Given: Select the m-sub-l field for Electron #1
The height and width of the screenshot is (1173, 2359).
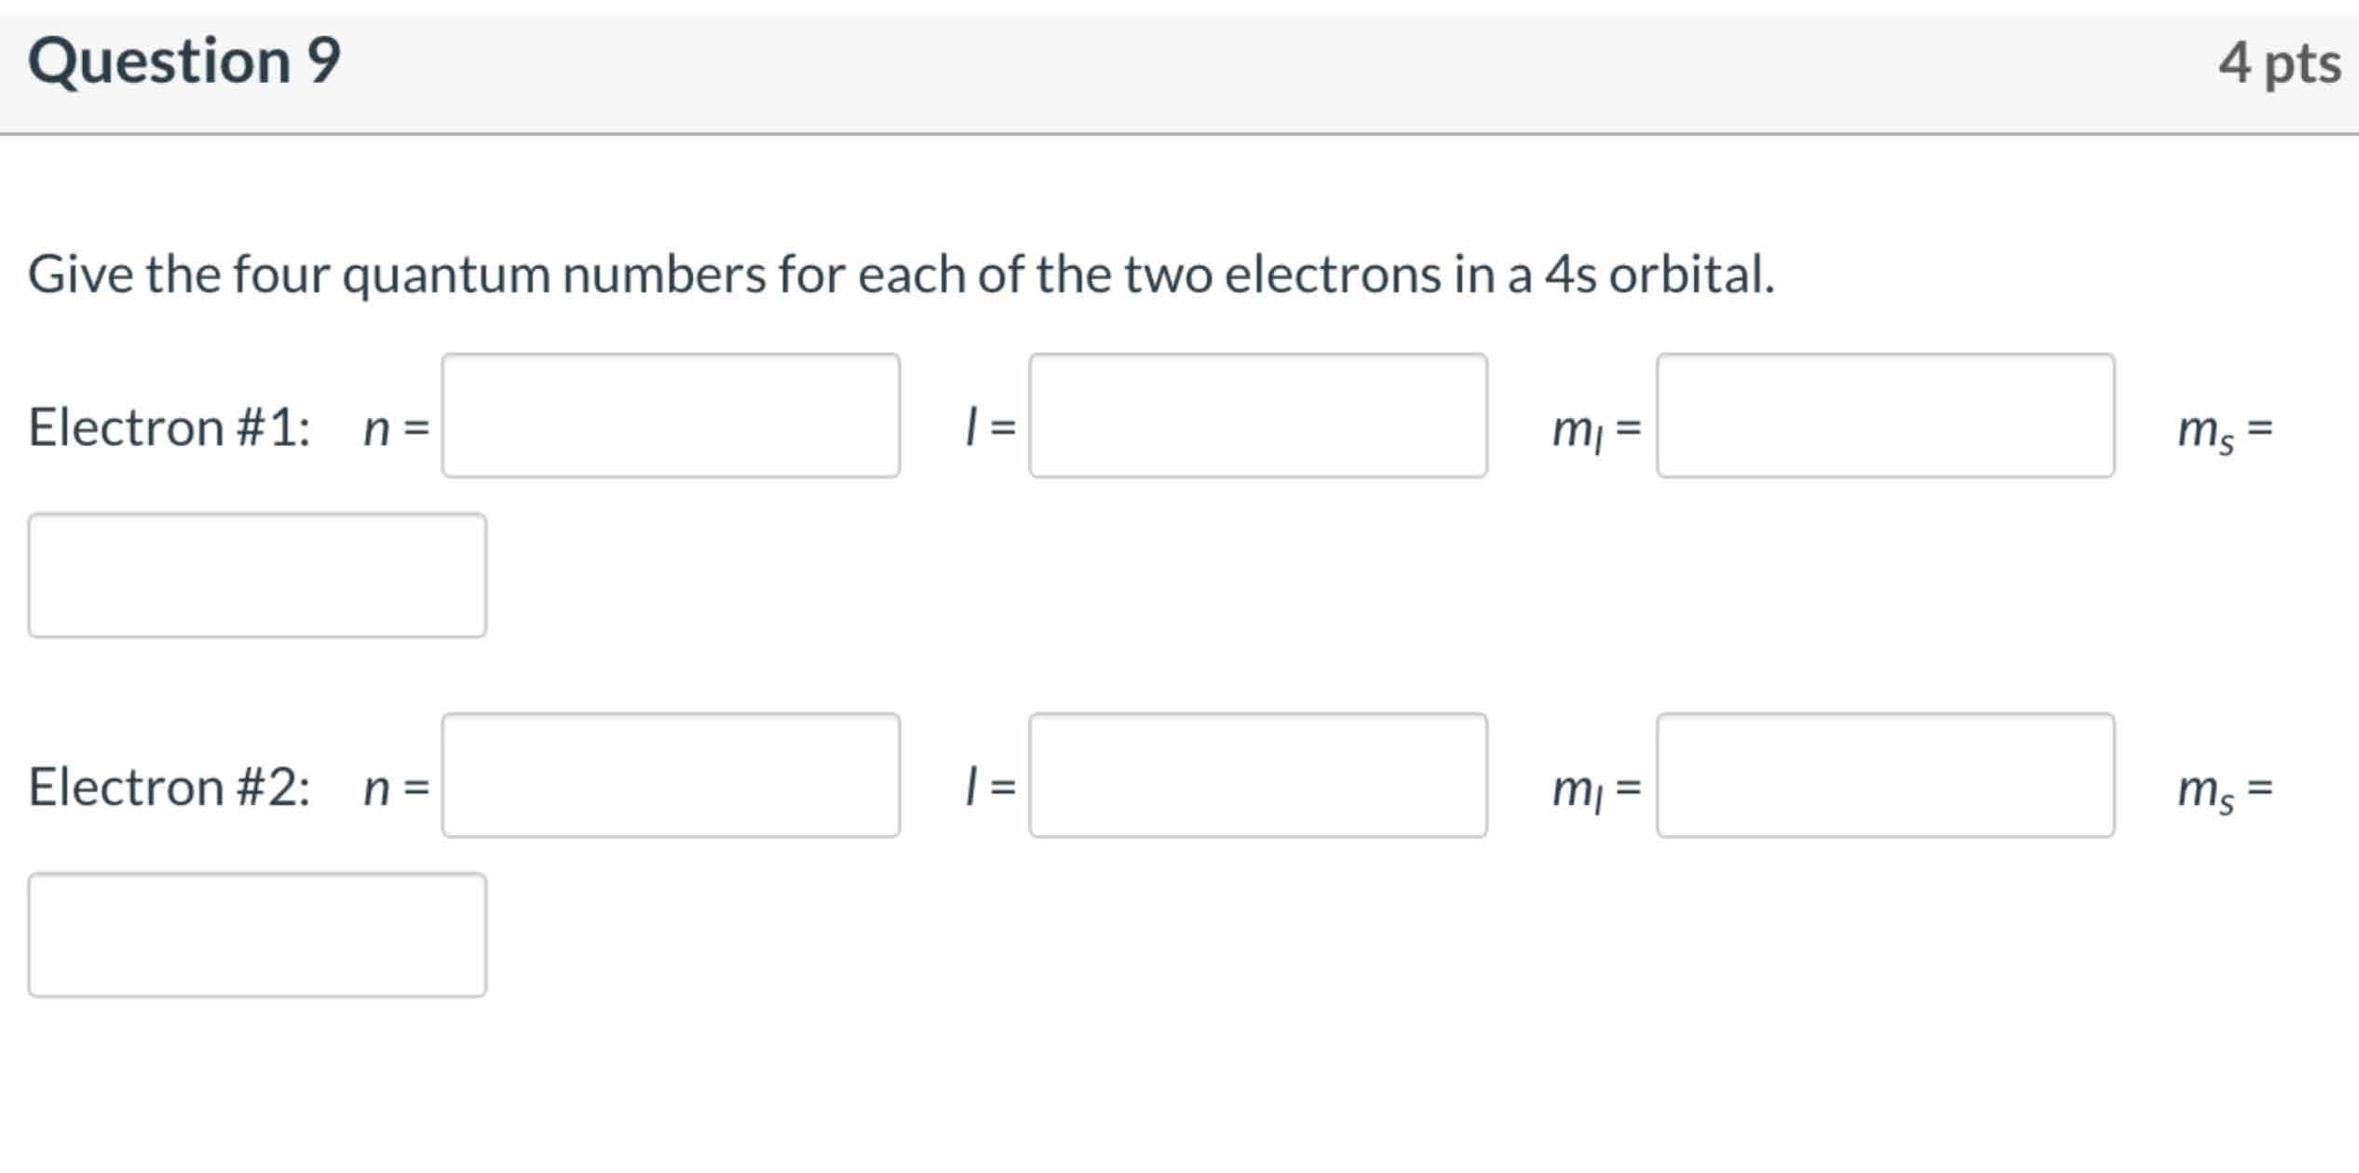Looking at the screenshot, I should click(x=1885, y=415).
